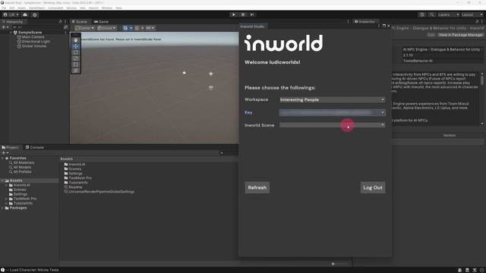Select UniversalRenderPipelineGlobalSettings asset

click(99, 192)
